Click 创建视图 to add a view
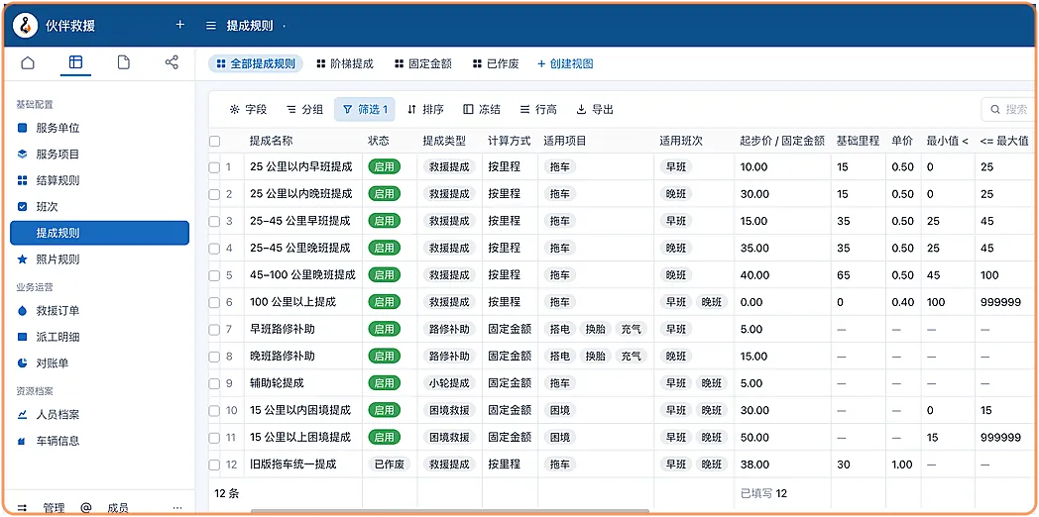Screen dimensions: 1039x517 tap(565, 63)
